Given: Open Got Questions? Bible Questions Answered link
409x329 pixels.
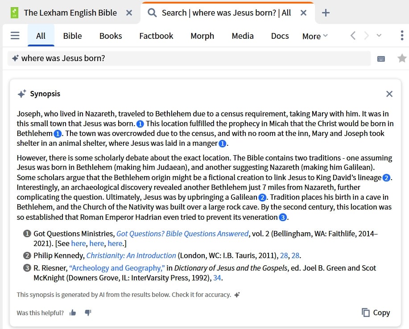Looking at the screenshot, I should pos(182,234).
